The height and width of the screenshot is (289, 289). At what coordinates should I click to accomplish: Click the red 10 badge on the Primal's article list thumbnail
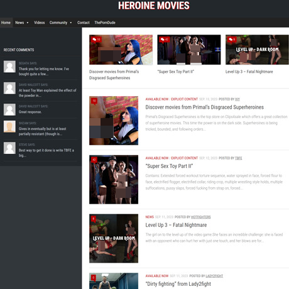pyautogui.click(x=94, y=101)
